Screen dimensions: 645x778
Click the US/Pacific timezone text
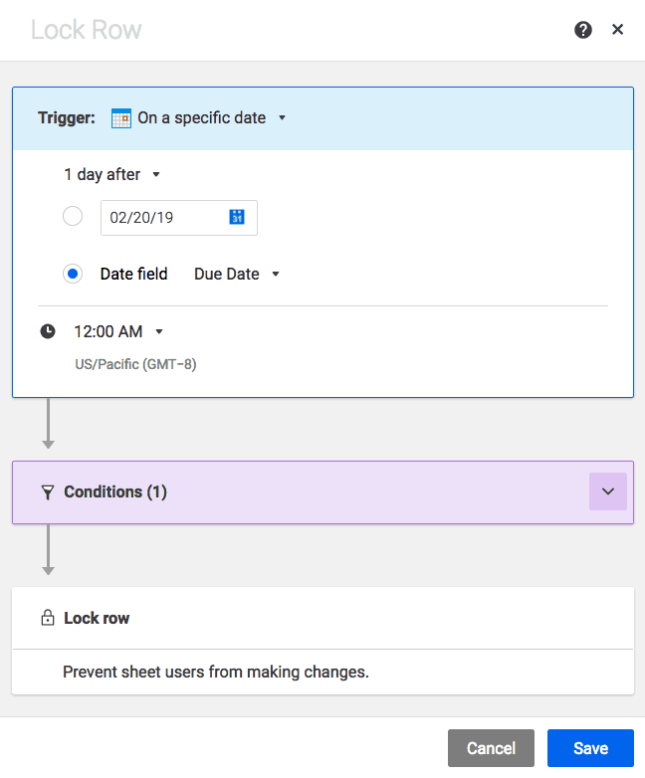[135, 364]
